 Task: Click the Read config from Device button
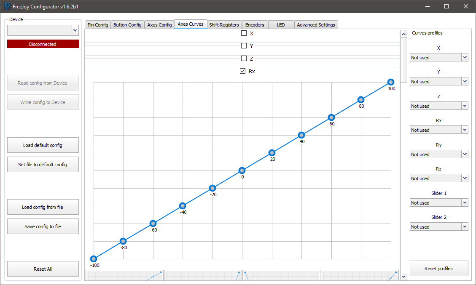click(43, 83)
